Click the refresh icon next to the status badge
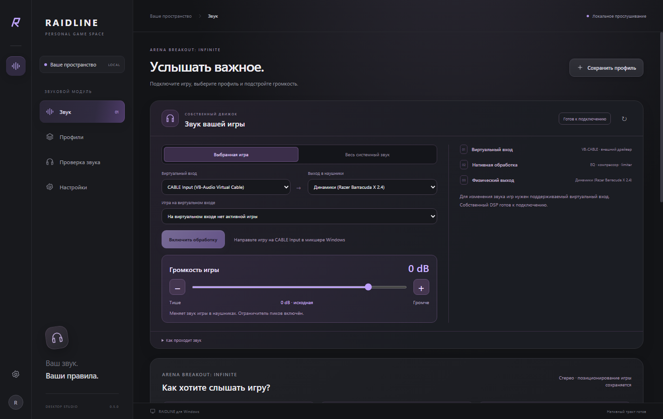This screenshot has width=663, height=419. pyautogui.click(x=624, y=119)
